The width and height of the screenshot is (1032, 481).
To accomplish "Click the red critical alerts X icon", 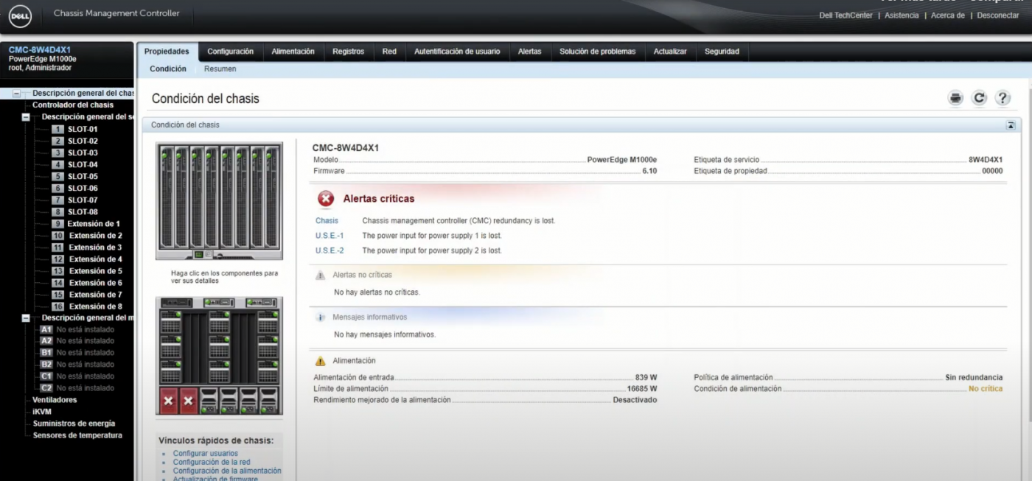I will tap(325, 198).
